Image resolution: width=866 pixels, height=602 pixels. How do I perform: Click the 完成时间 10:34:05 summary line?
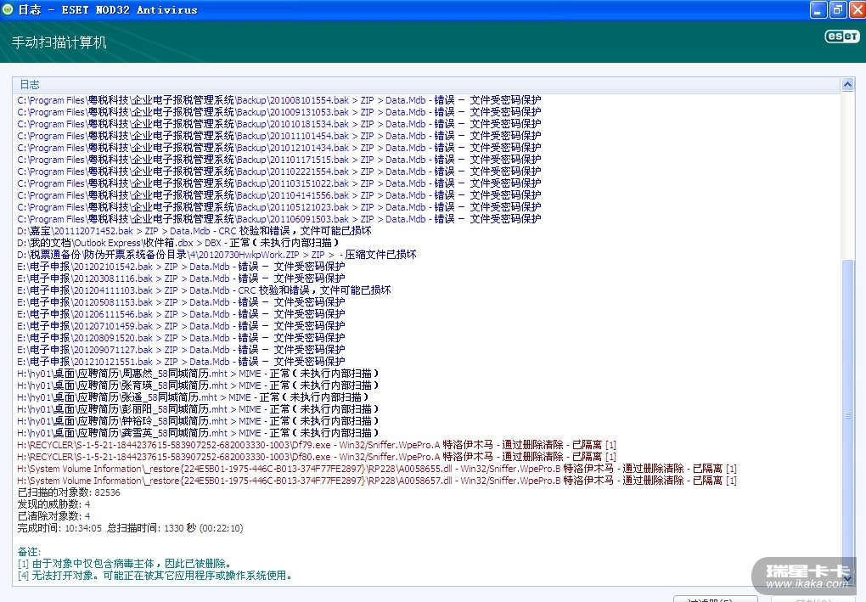coord(131,527)
